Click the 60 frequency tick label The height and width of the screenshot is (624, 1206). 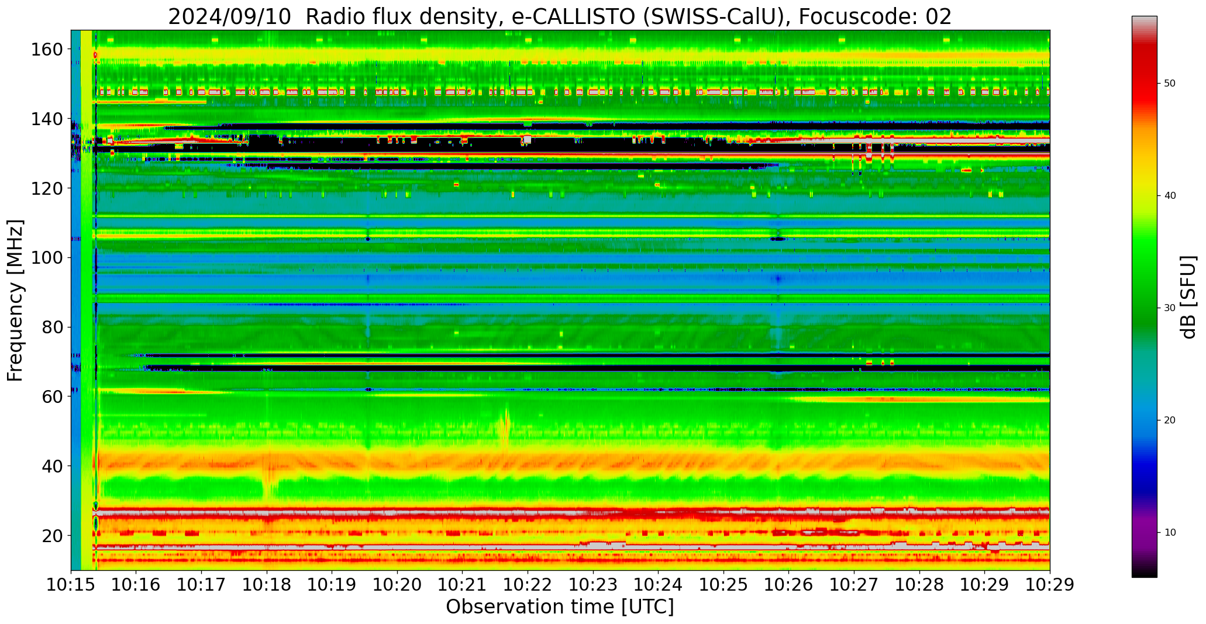(x=53, y=397)
